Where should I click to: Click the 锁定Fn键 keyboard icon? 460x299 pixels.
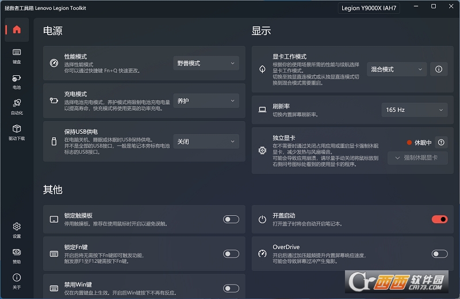click(x=54, y=254)
